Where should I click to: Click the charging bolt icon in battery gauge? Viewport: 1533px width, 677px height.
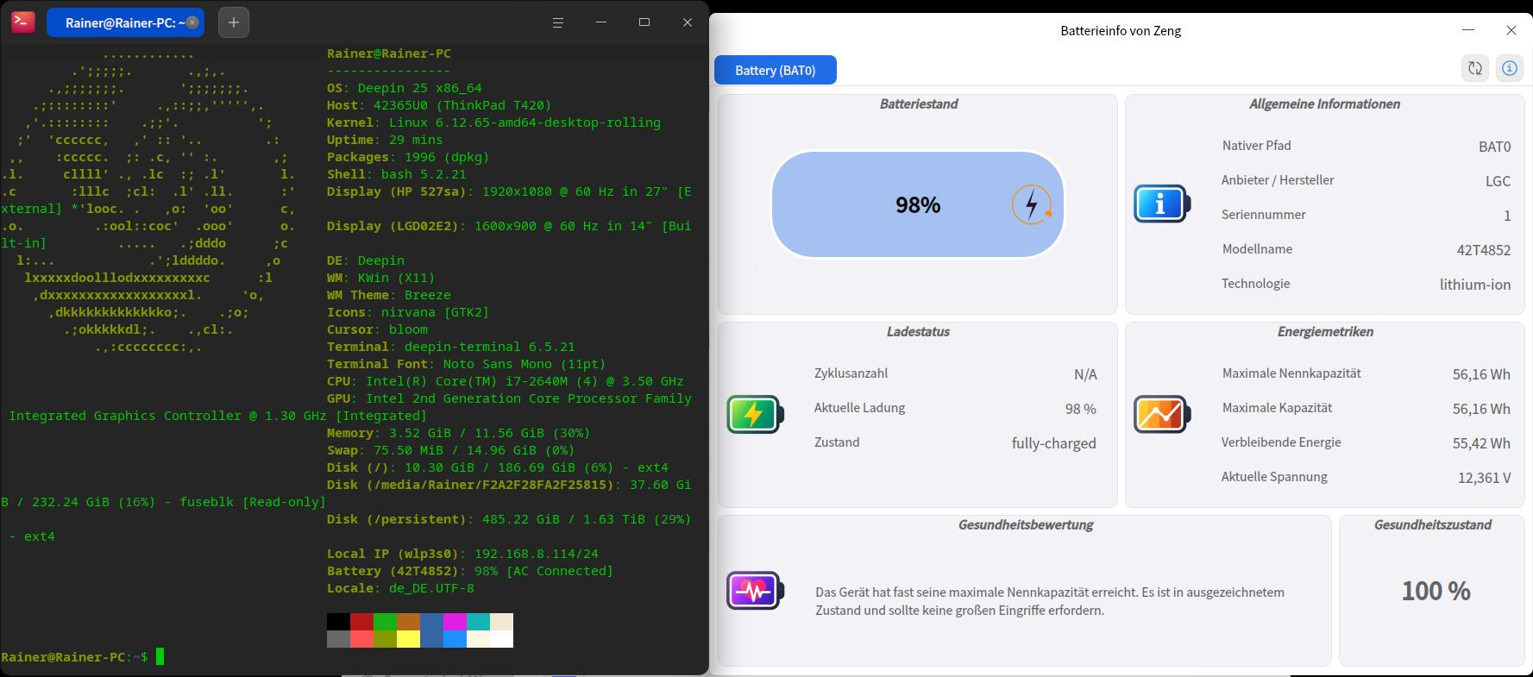tap(1032, 205)
